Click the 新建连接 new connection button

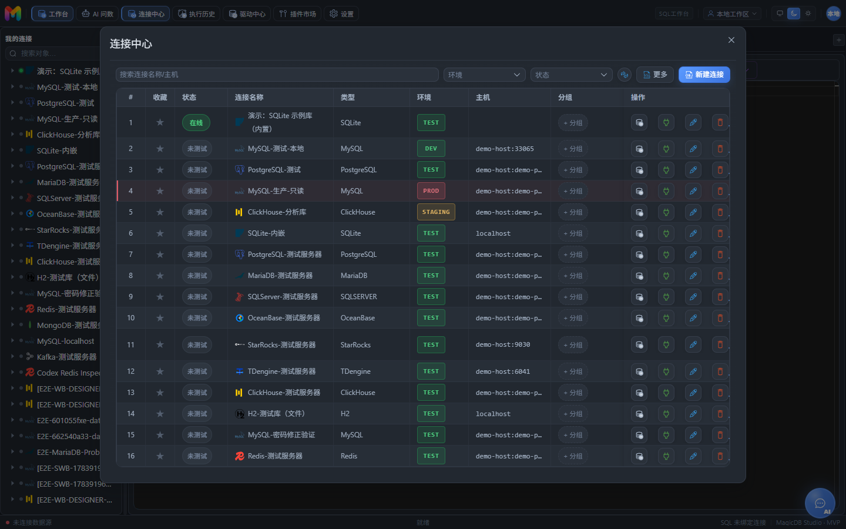pos(704,75)
